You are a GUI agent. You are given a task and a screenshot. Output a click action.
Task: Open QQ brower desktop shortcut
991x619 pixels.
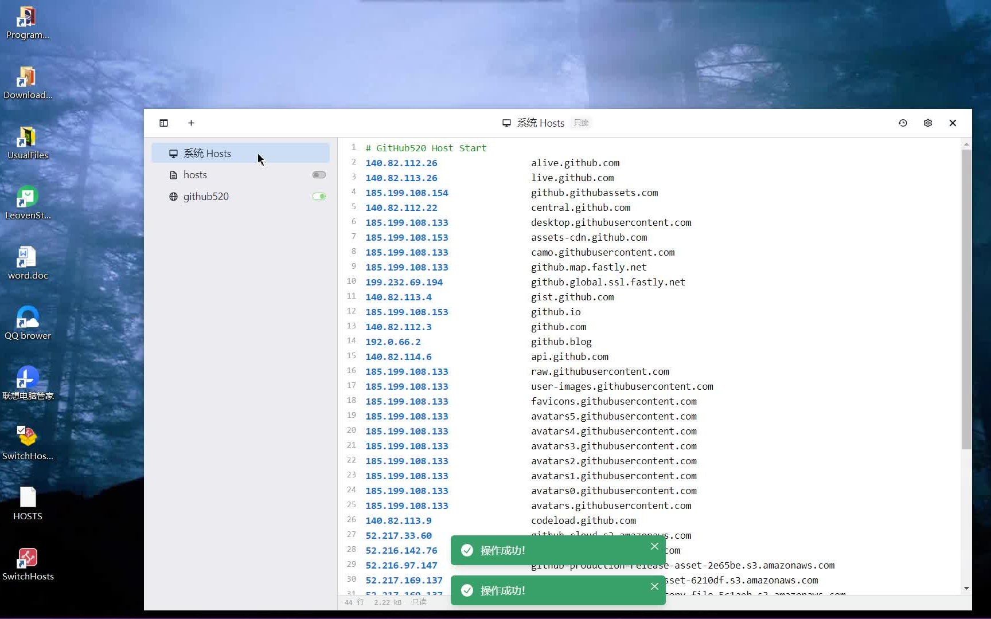[x=28, y=324]
